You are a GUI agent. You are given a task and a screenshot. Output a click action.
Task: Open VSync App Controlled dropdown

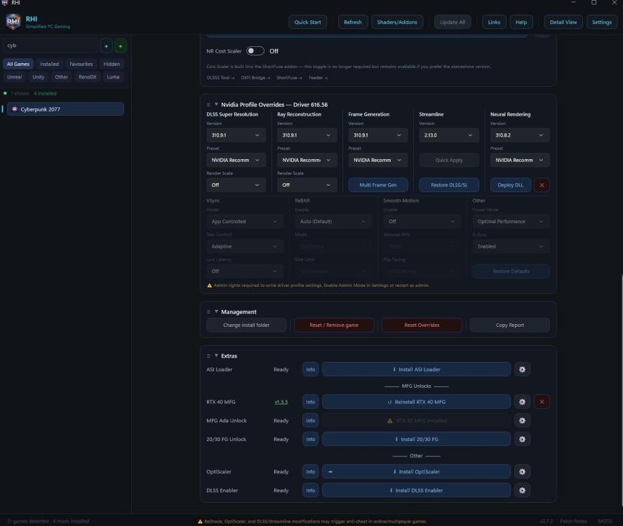pyautogui.click(x=245, y=222)
